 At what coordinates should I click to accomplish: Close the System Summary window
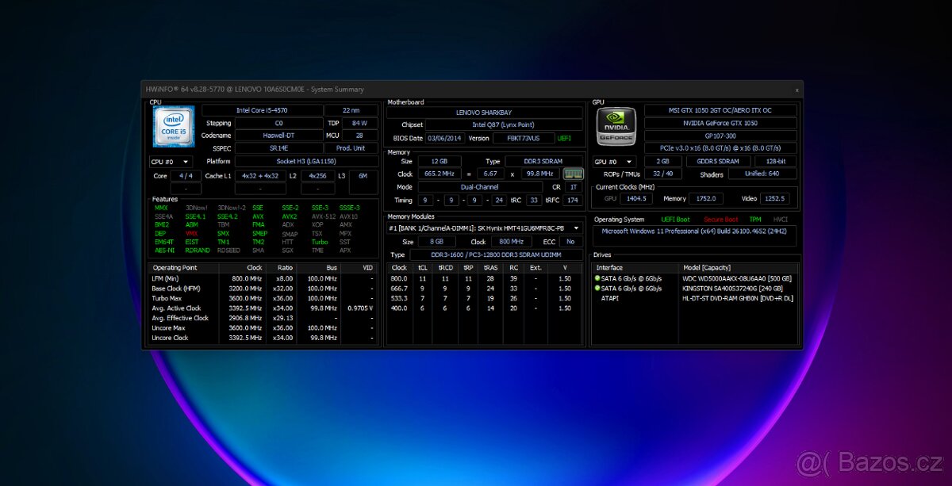point(797,90)
